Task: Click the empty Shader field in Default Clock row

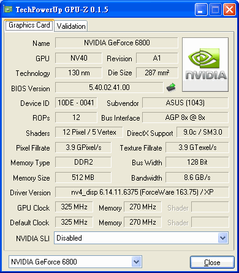Action: [x=210, y=222]
